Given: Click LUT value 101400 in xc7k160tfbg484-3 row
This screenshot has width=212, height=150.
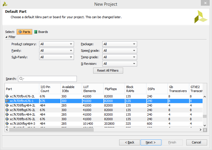Looking at the screenshot, I should [x=88, y=124].
